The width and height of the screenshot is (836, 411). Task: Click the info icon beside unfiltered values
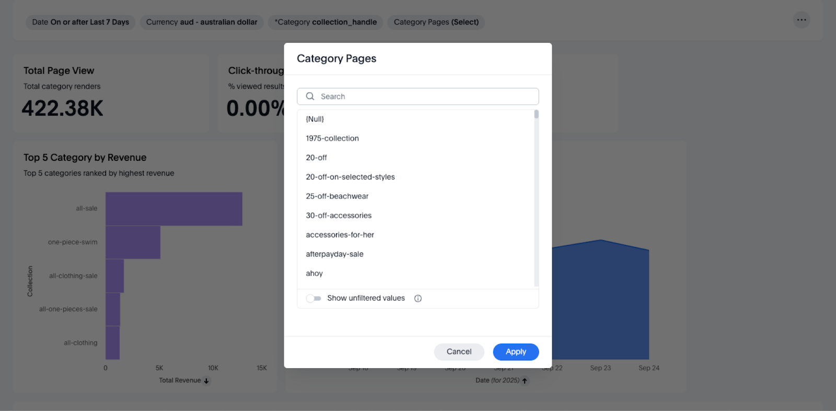click(x=418, y=298)
